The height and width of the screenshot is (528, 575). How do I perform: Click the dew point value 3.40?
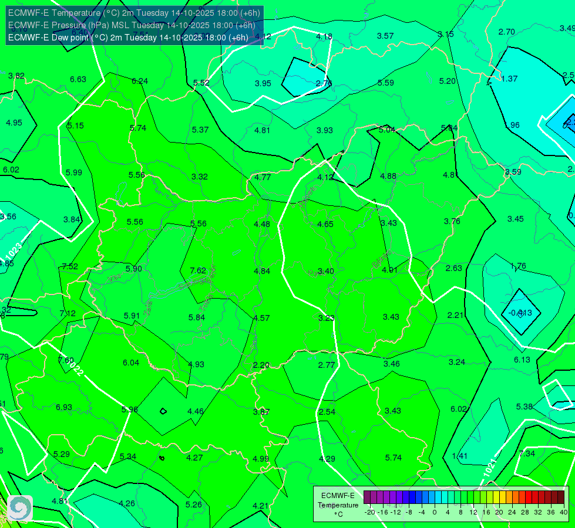[325, 271]
